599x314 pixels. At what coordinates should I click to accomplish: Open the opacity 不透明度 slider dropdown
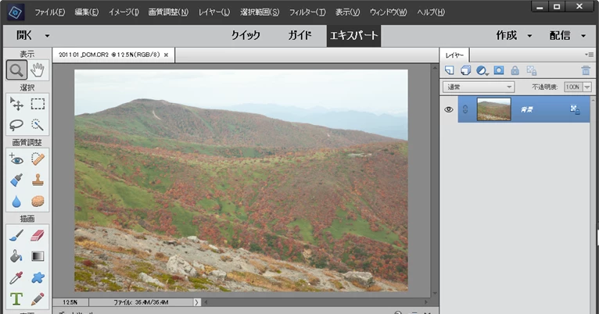[x=587, y=87]
